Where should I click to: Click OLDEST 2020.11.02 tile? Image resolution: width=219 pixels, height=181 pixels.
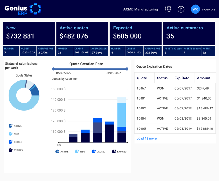135,51
